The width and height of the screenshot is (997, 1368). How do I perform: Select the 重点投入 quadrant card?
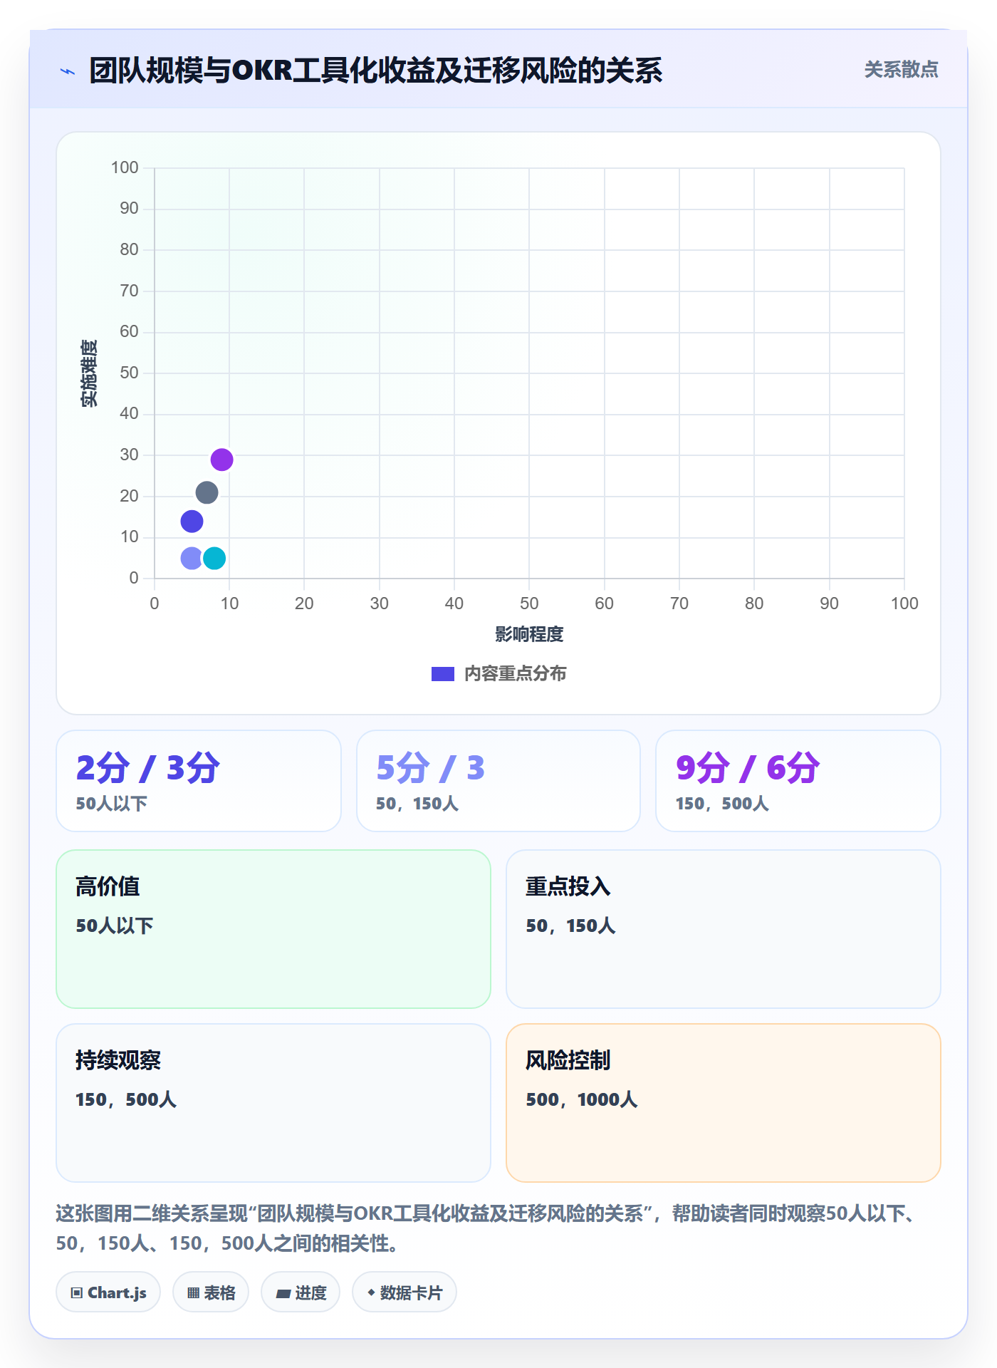724,929
